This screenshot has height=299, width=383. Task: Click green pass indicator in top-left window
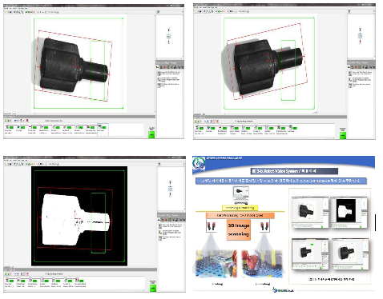pyautogui.click(x=151, y=134)
